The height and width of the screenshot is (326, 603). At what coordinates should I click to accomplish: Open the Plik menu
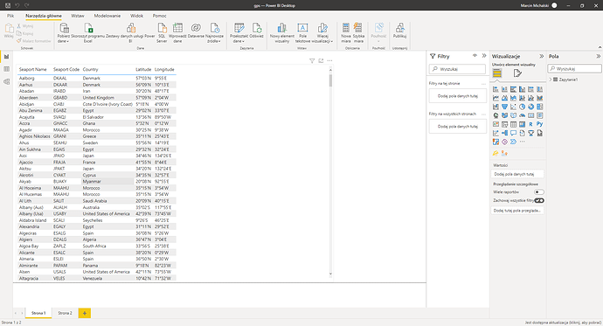[x=10, y=16]
